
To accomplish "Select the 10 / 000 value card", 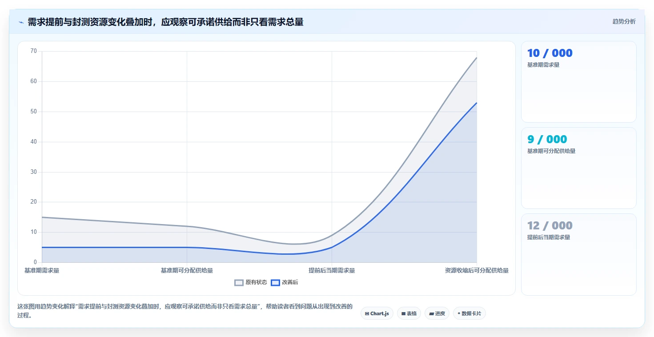I will pos(579,82).
